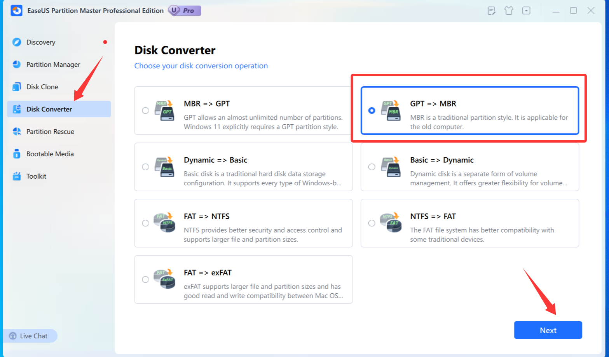
Task: Click the Disk Converter heading
Action: 175,50
